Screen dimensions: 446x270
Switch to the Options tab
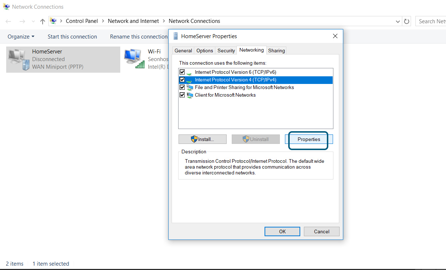pos(205,51)
